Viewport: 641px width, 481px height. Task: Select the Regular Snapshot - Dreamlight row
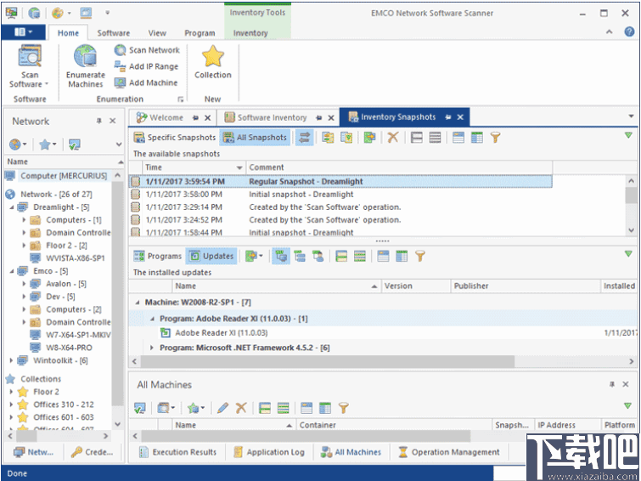340,181
